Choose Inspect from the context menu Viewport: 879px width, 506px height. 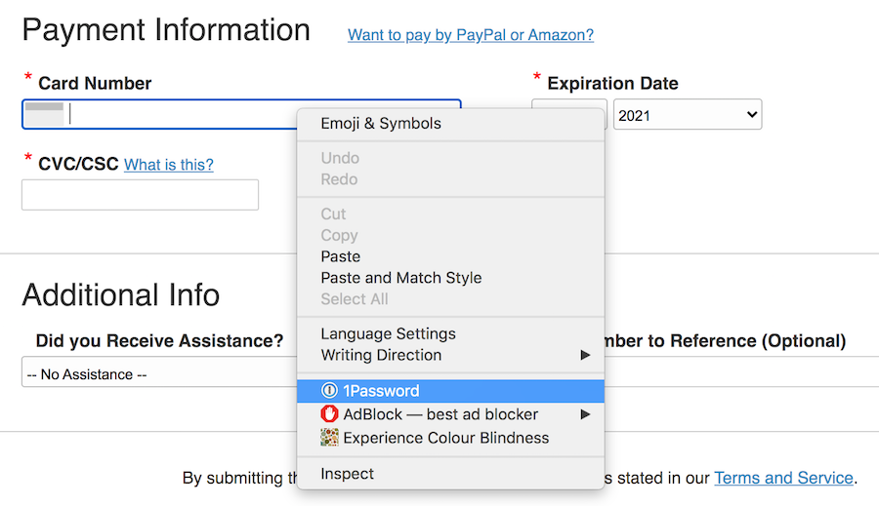(x=347, y=474)
